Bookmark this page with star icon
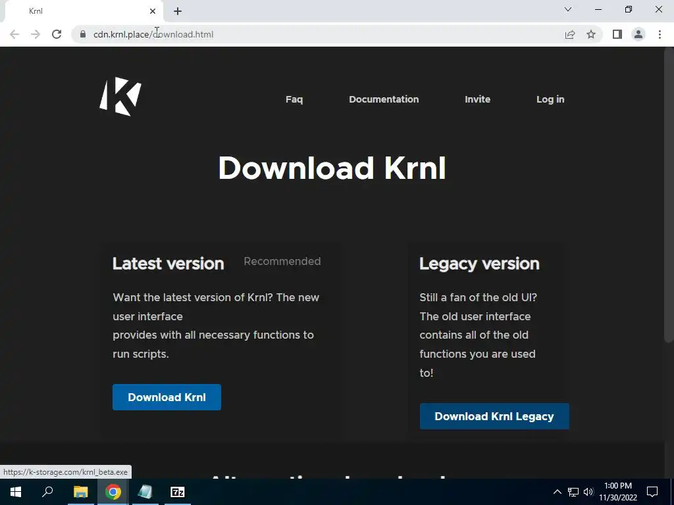Image resolution: width=674 pixels, height=505 pixels. tap(591, 34)
